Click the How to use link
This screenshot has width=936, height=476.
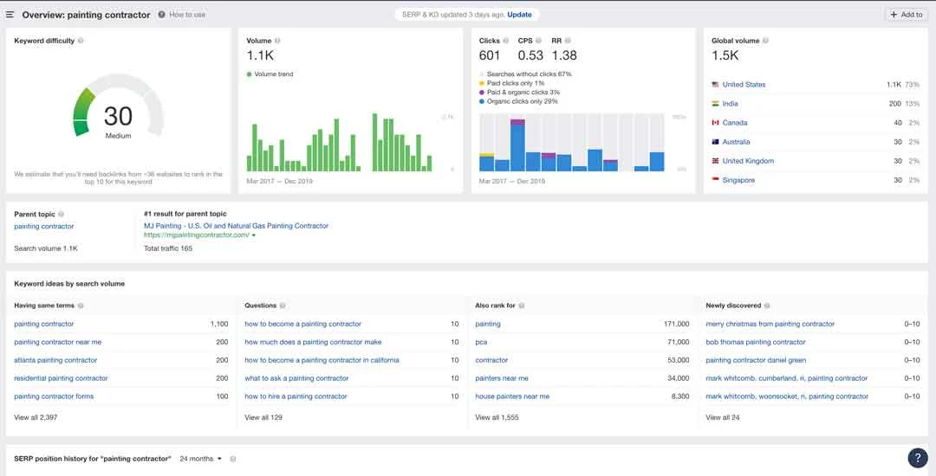[187, 15]
